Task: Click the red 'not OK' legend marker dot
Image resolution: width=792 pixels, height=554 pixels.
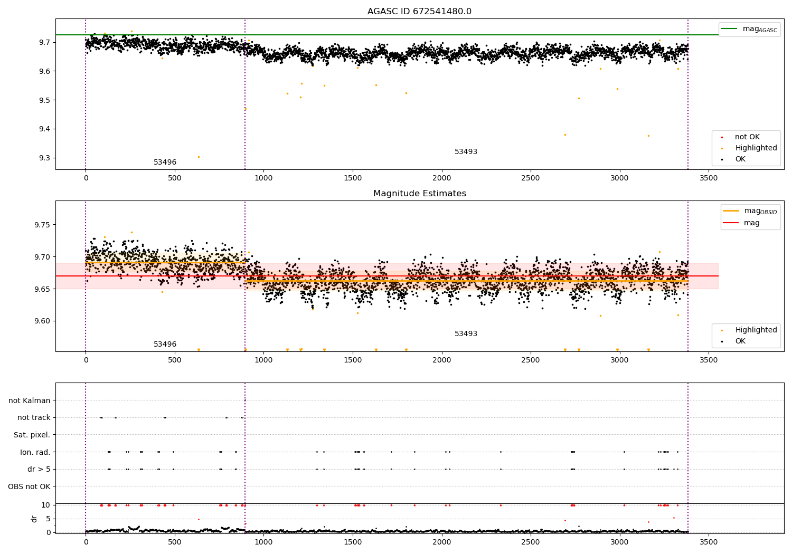Action: 722,137
